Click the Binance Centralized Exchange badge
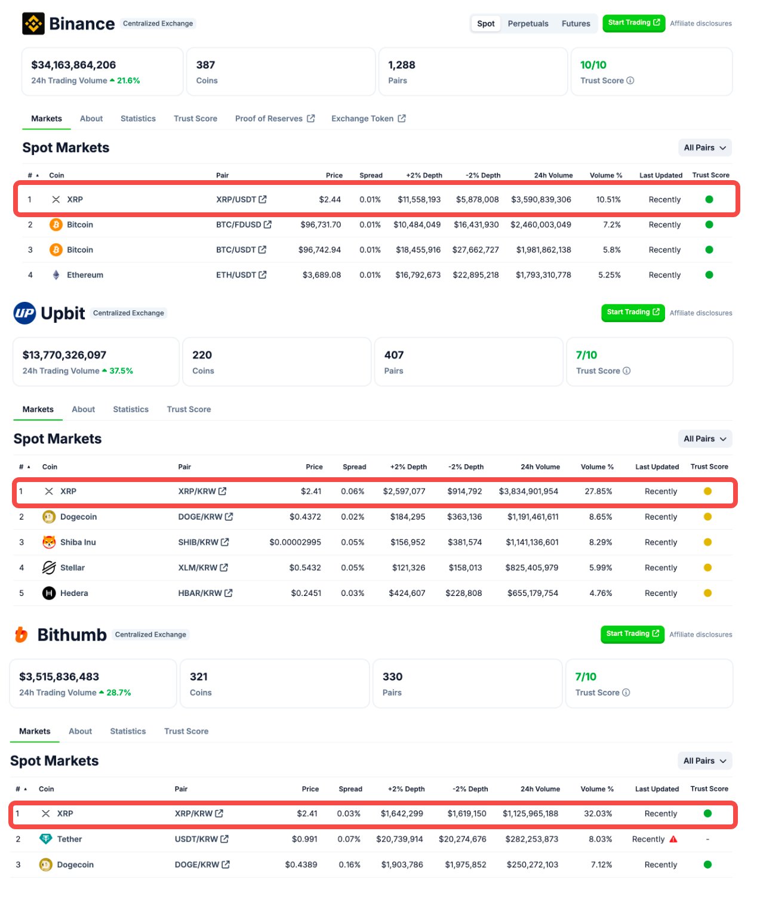The height and width of the screenshot is (902, 757). [158, 24]
